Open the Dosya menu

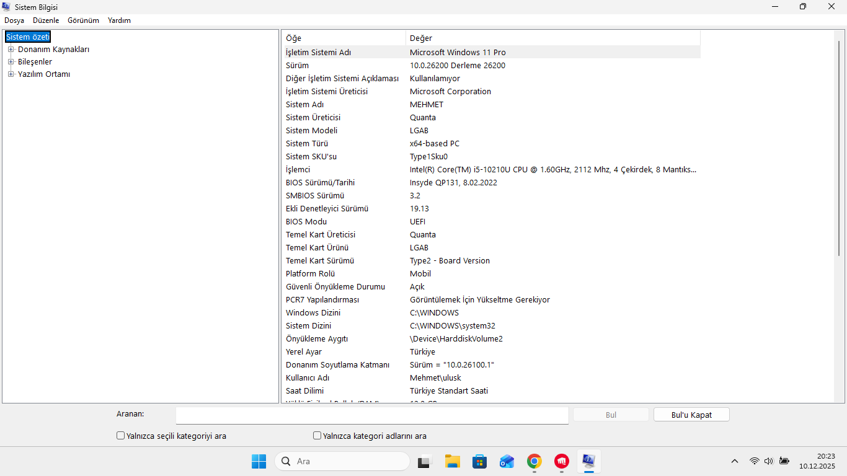pyautogui.click(x=14, y=20)
